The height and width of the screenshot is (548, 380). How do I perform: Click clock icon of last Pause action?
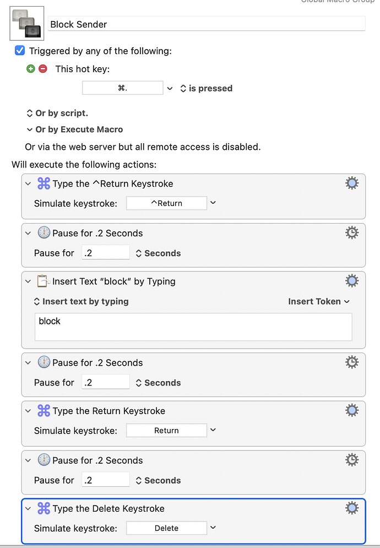point(44,460)
